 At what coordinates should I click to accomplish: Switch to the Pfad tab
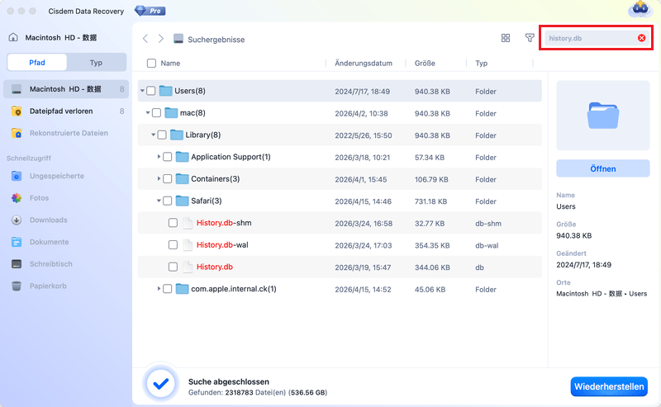click(37, 63)
